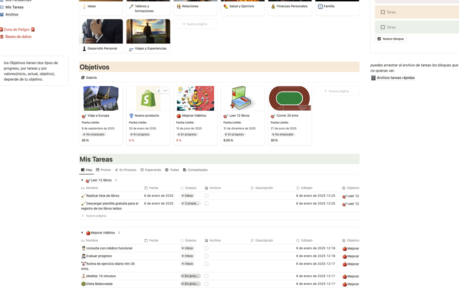The height and width of the screenshot is (289, 459).
Task: Click the chess piece icon of Desarrollo Personal
Action: point(84,49)
